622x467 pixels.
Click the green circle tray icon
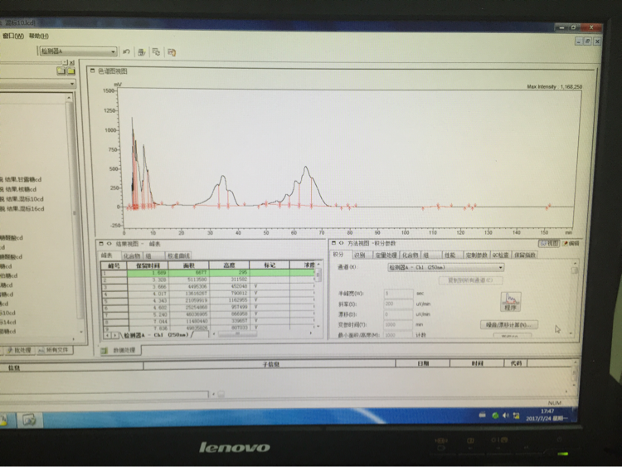(x=495, y=416)
